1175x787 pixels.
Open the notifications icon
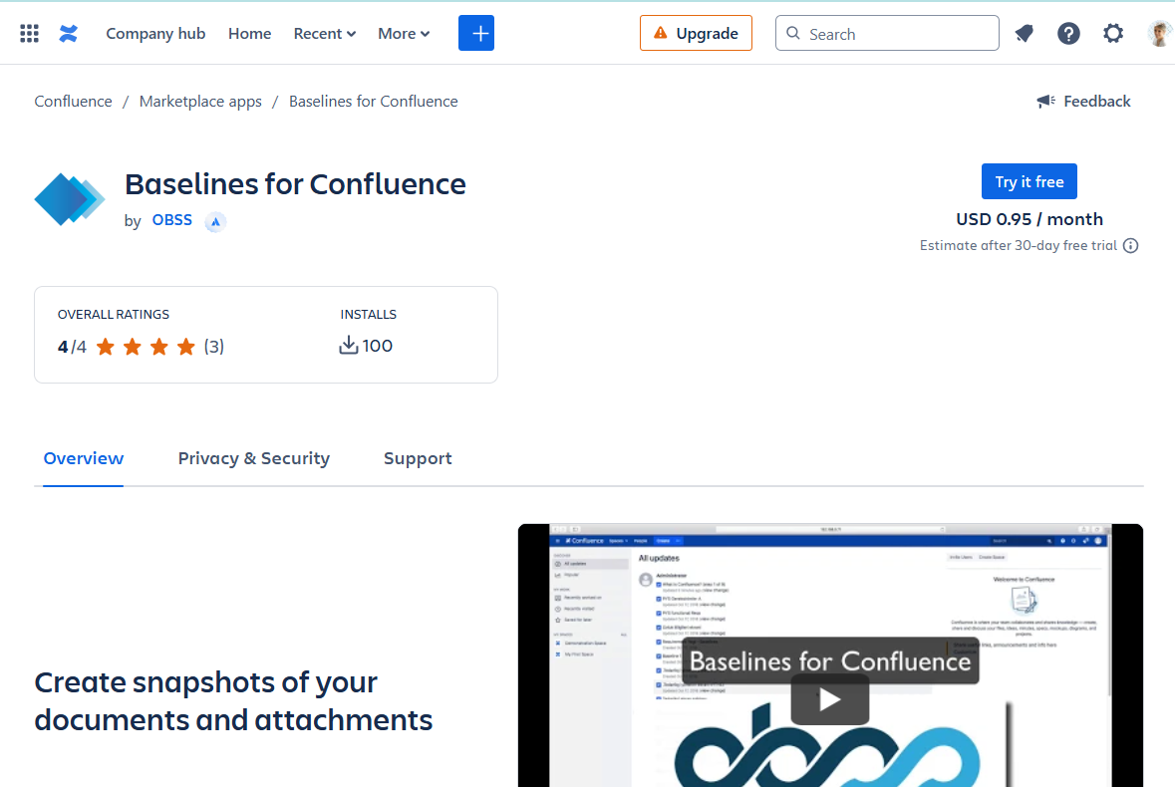coord(1024,34)
